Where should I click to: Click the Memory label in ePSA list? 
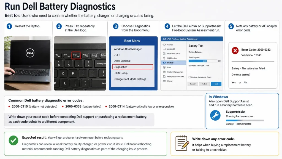(x=170, y=81)
